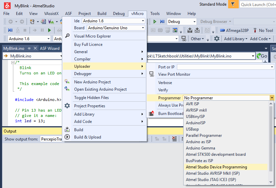Expand the Add Code toolbar dropdown
276x188 pixels.
point(260,39)
